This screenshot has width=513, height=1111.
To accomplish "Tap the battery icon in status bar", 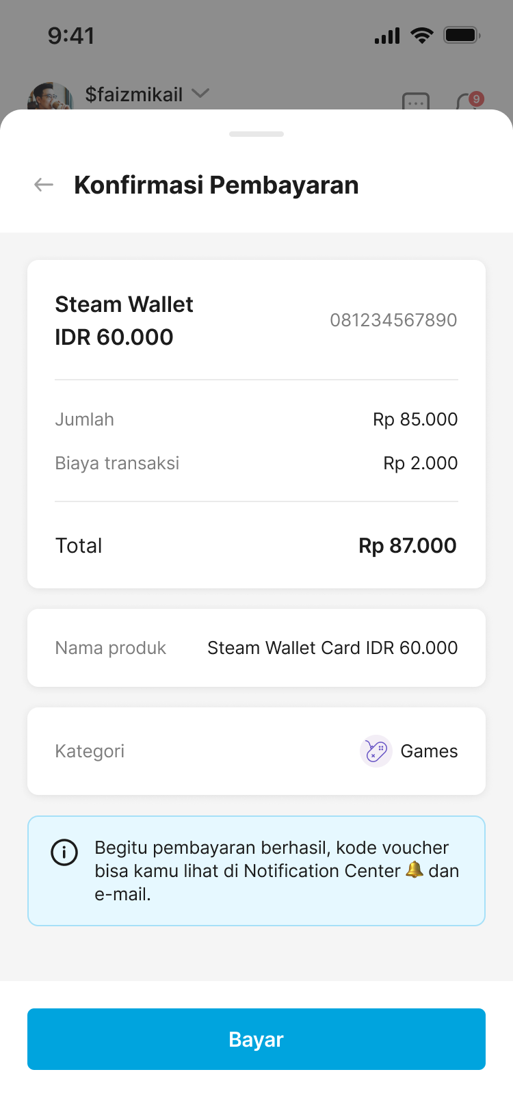I will (x=462, y=36).
